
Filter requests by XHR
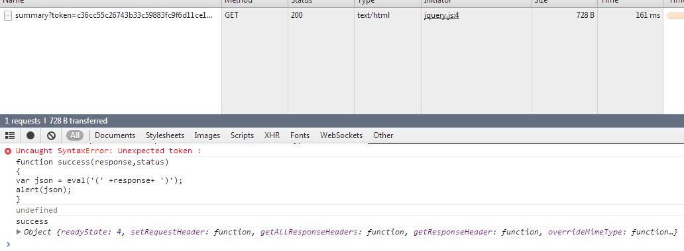pyautogui.click(x=272, y=135)
